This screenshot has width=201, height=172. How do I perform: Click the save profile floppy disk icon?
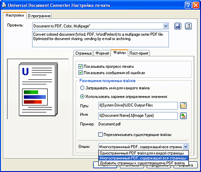tap(178, 26)
